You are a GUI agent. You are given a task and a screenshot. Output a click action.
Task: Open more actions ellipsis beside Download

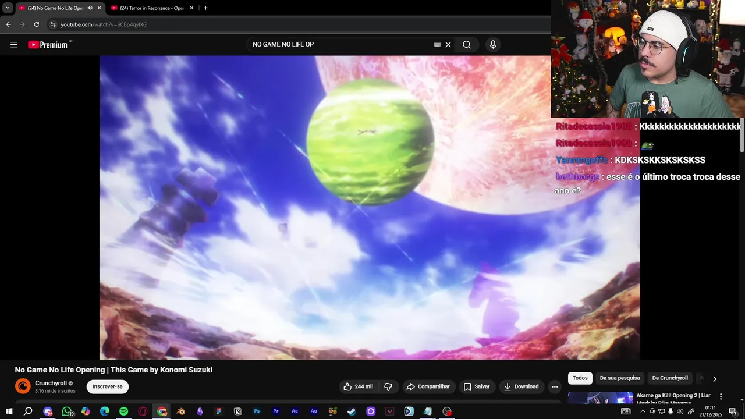click(x=555, y=386)
